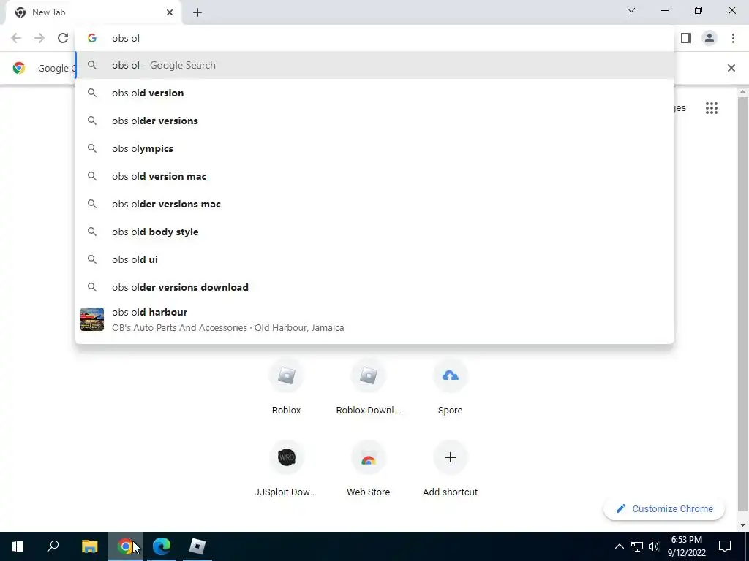This screenshot has width=749, height=561.
Task: Click the OB's Auto Parts thumbnail image
Action: [92, 319]
